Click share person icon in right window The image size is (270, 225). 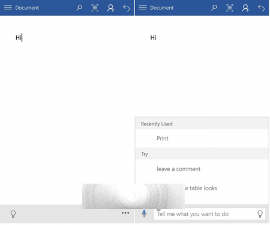pos(245,8)
